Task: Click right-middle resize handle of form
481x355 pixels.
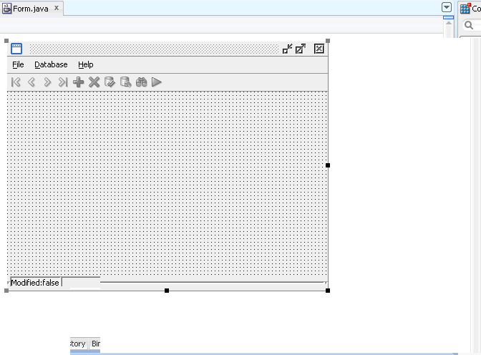Action: (328, 165)
